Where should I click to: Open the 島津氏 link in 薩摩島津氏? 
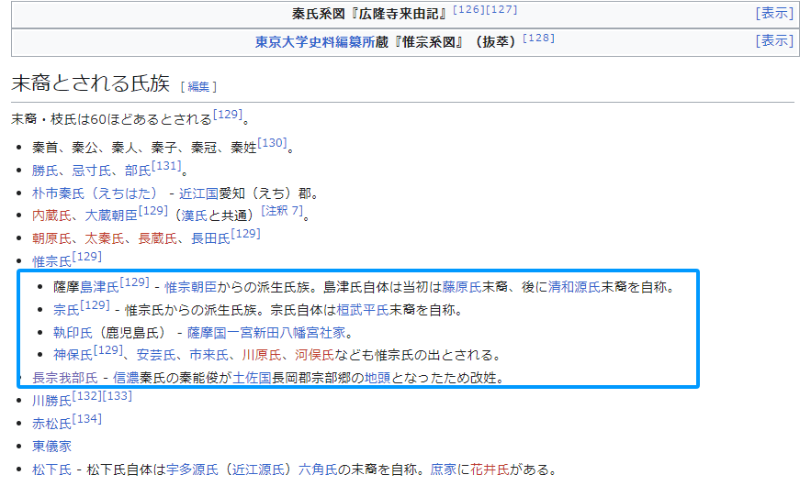pyautogui.click(x=100, y=287)
